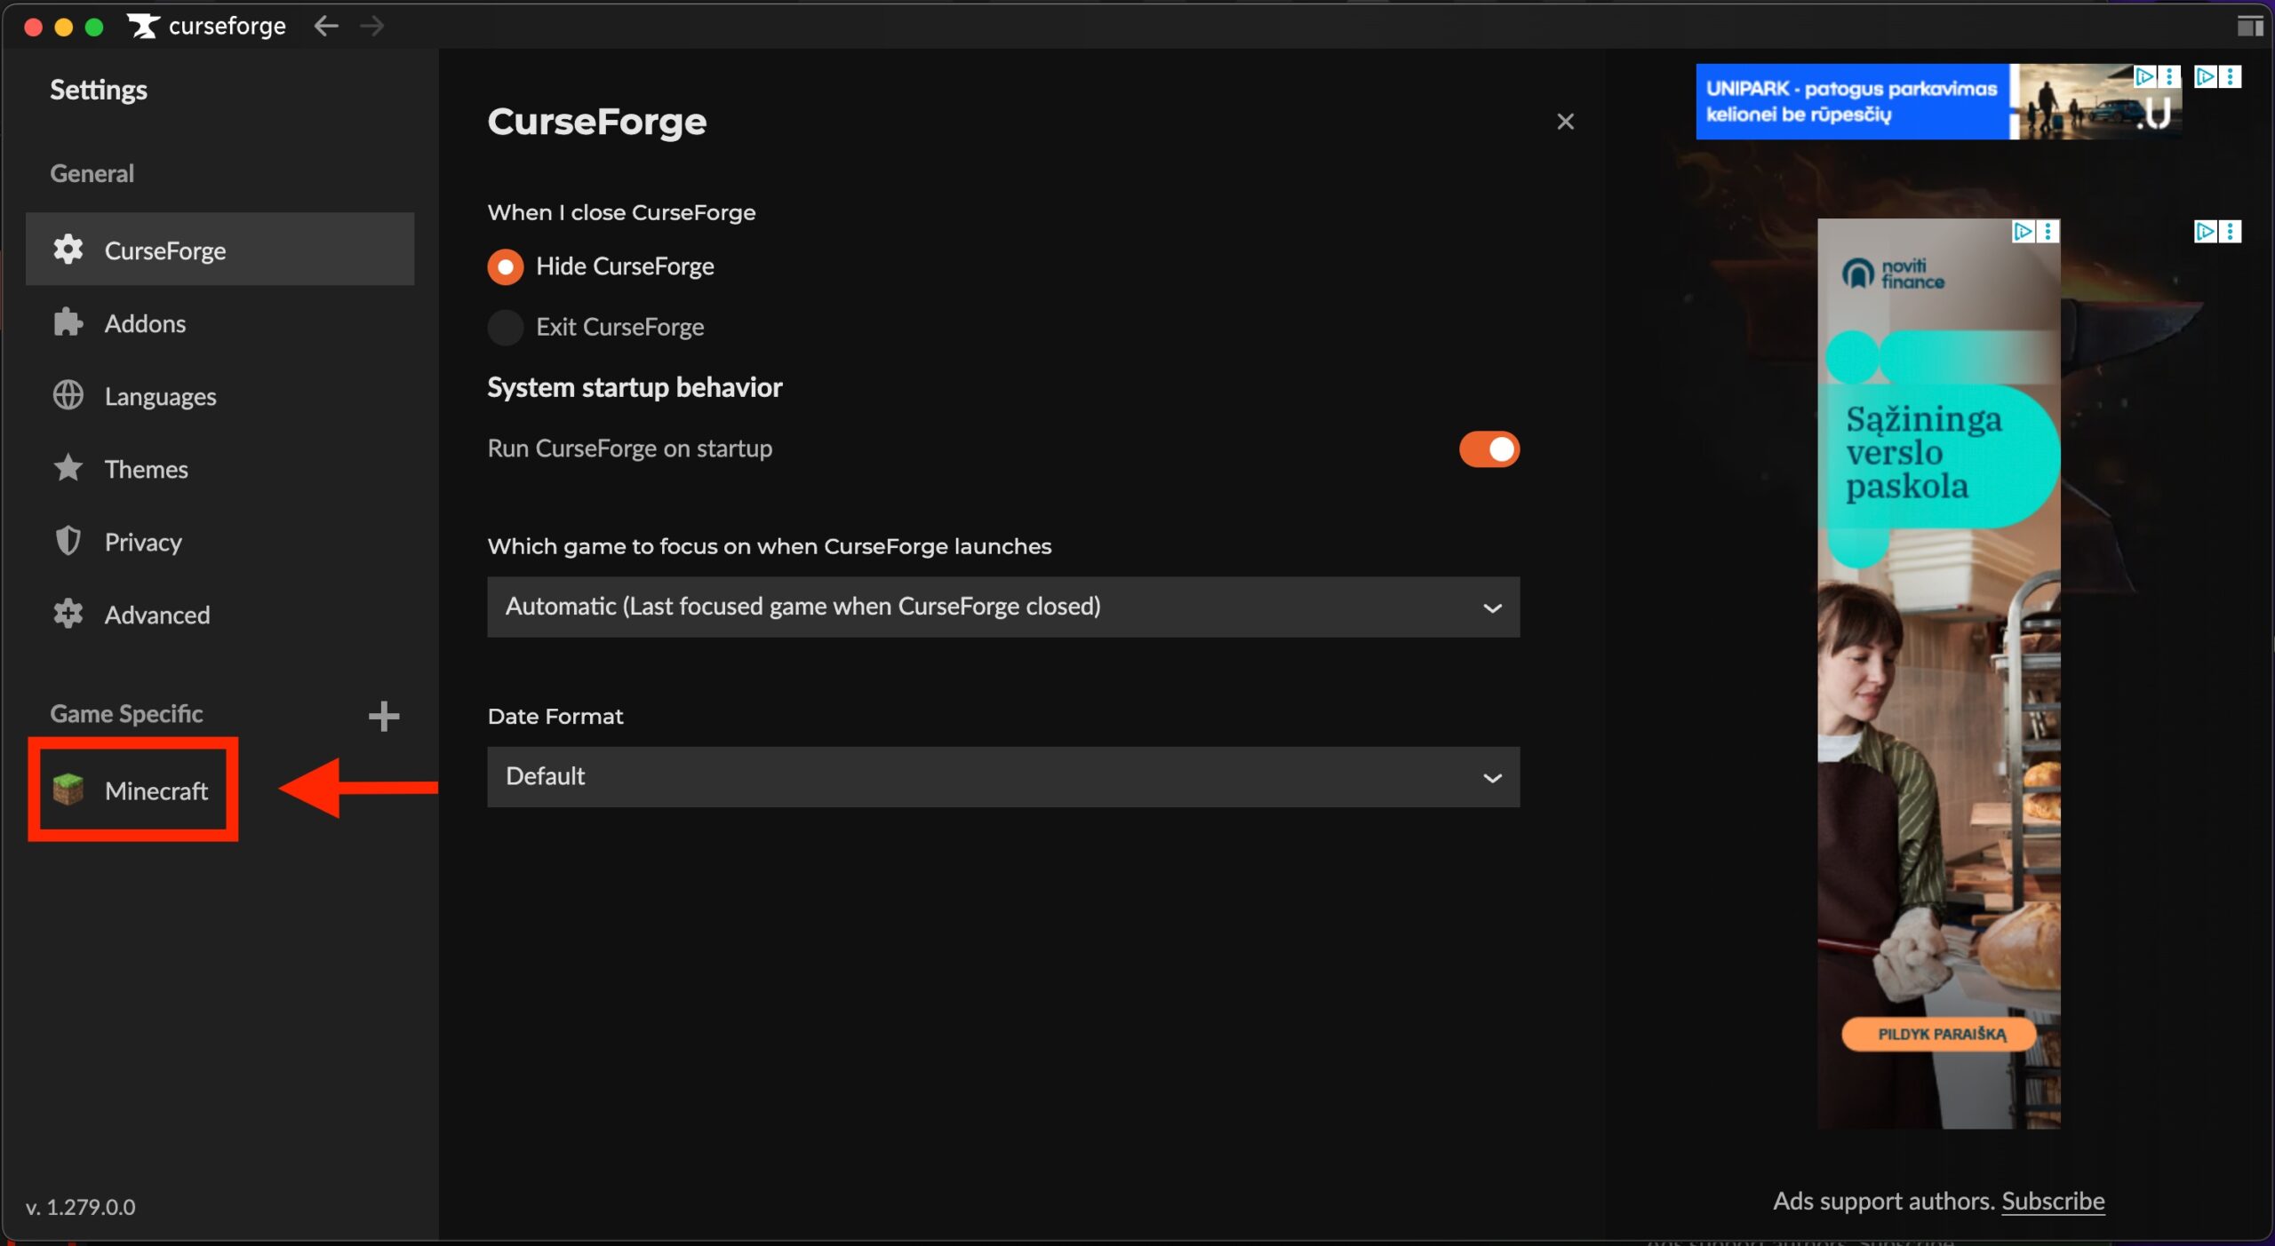Click the Game Specific heading

(x=126, y=713)
